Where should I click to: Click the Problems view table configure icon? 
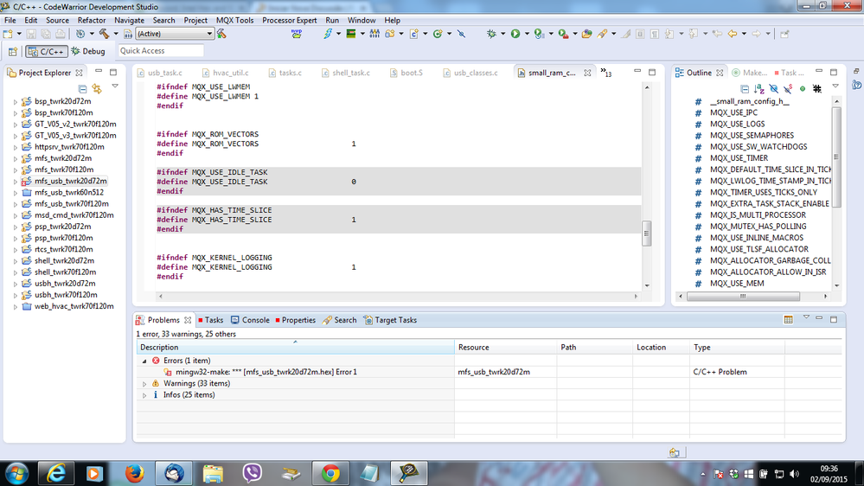[789, 320]
